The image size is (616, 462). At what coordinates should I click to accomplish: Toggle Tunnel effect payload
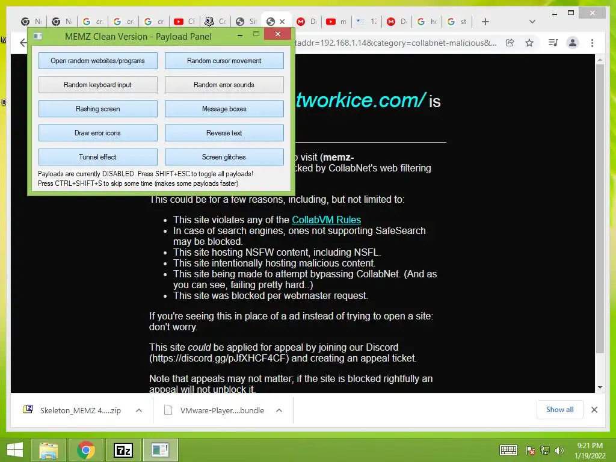[x=98, y=157]
